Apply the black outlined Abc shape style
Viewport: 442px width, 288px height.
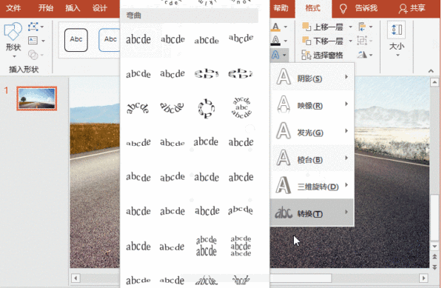(x=76, y=40)
